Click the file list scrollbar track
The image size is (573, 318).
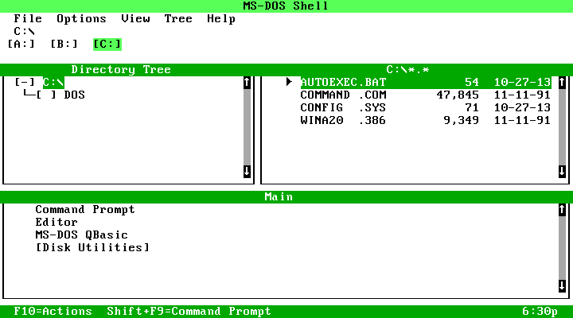(x=562, y=126)
